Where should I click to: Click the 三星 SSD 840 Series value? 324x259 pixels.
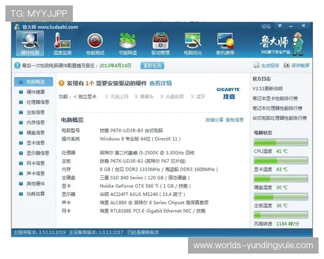pyautogui.click(x=144, y=178)
